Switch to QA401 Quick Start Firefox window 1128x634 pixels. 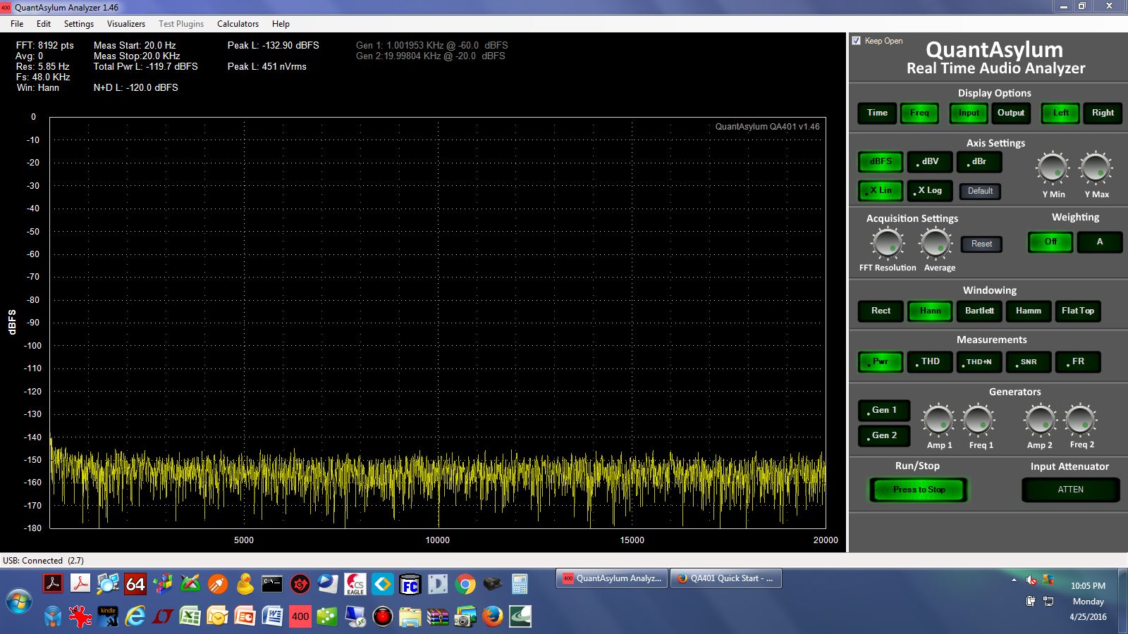[x=725, y=578]
